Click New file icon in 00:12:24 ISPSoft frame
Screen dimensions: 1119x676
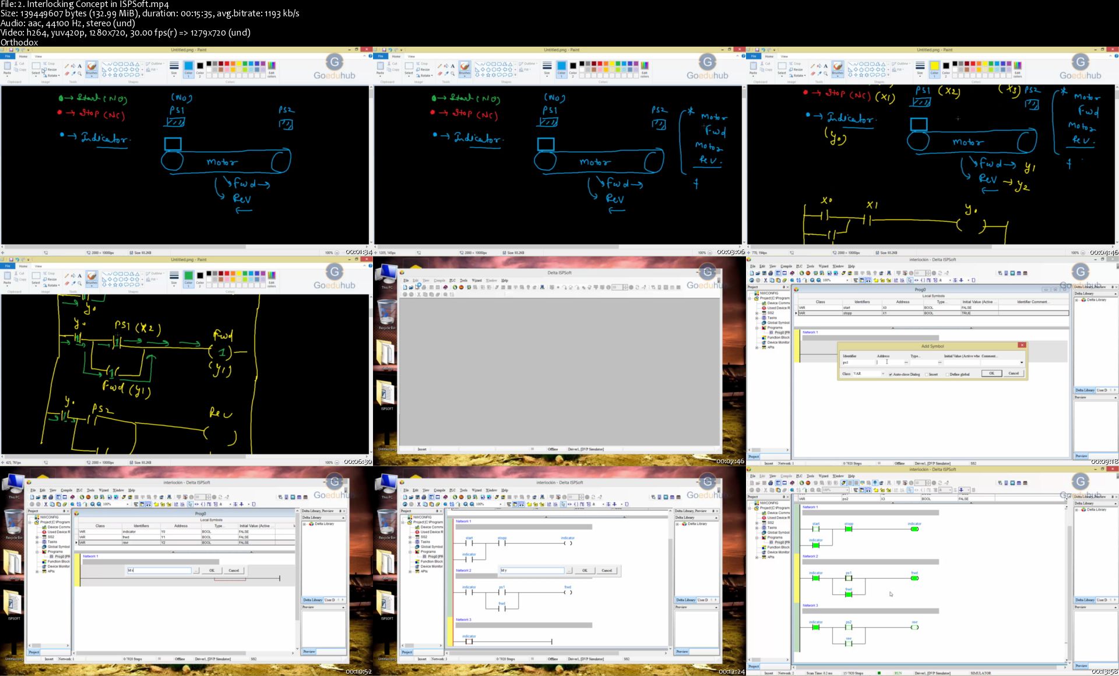pos(406,497)
